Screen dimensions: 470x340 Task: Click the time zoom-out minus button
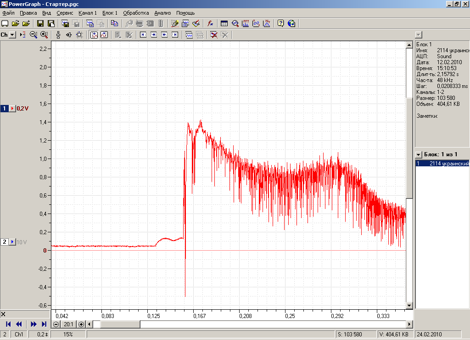point(56,324)
